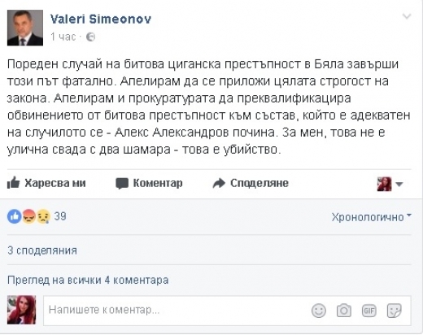
Task: Click the thumbs-up icon beside Харесва ми
Action: point(13,182)
